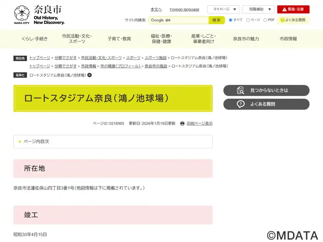Open the 奈良市の魅力 menu
The image size is (323, 242).
tap(246, 39)
